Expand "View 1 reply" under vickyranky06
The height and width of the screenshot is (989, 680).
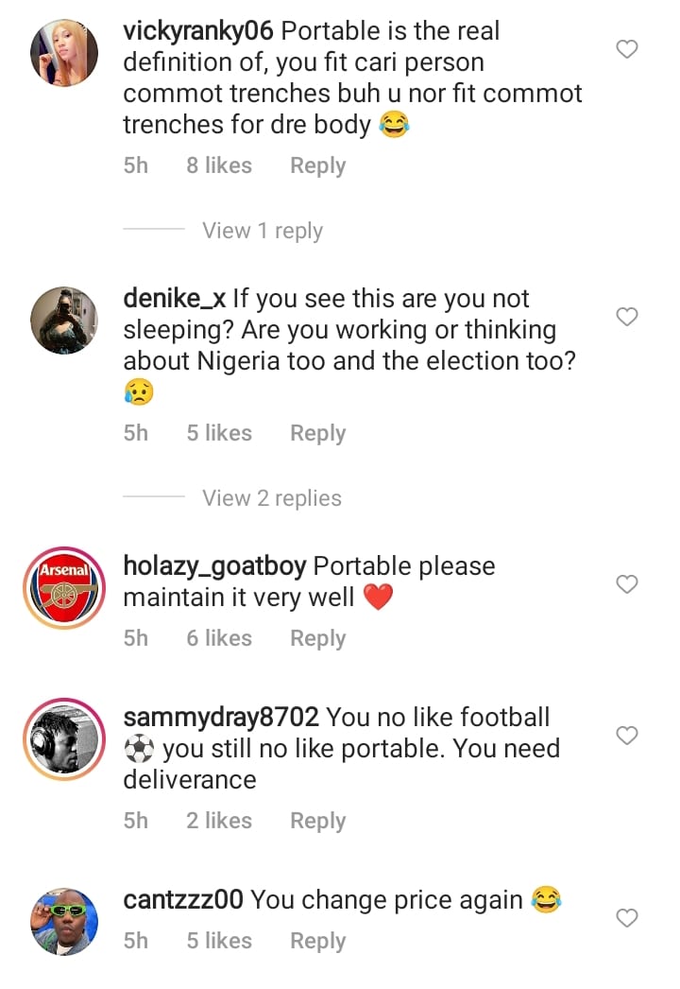[x=262, y=231]
